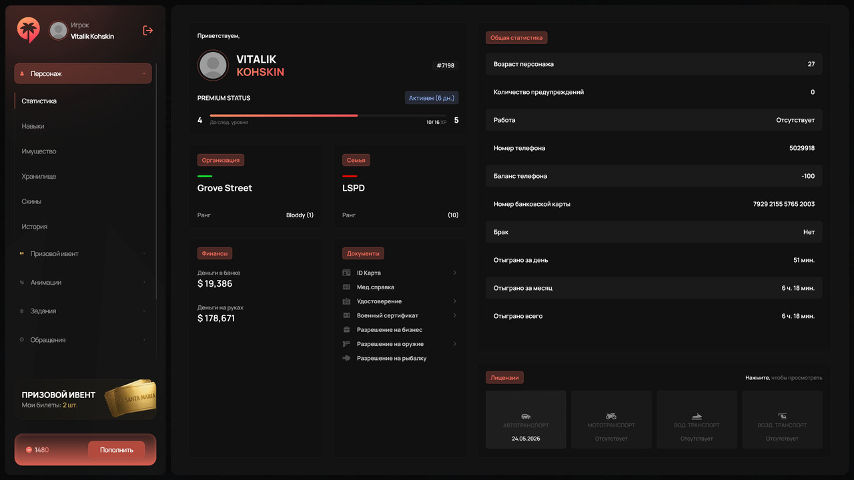
Task: Click the Персонаж person icon
Action: pyautogui.click(x=23, y=74)
